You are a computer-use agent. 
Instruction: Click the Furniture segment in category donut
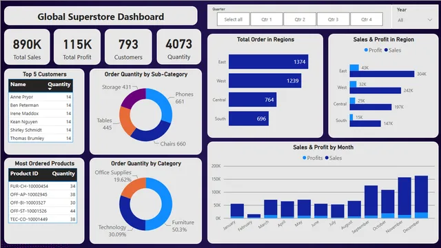[167, 204]
